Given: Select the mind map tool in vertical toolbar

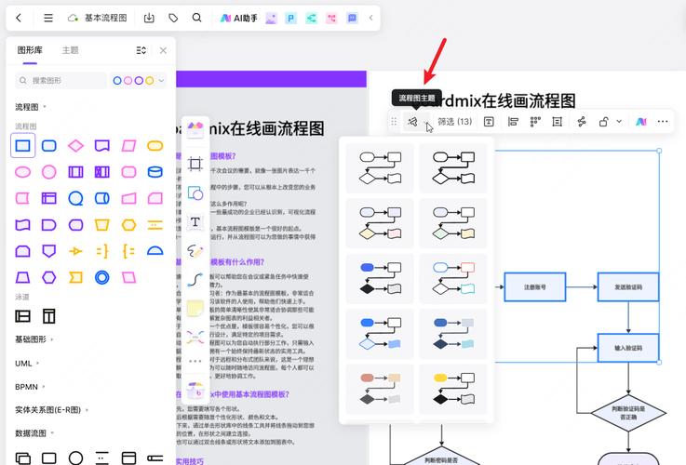Looking at the screenshot, I should [x=195, y=337].
